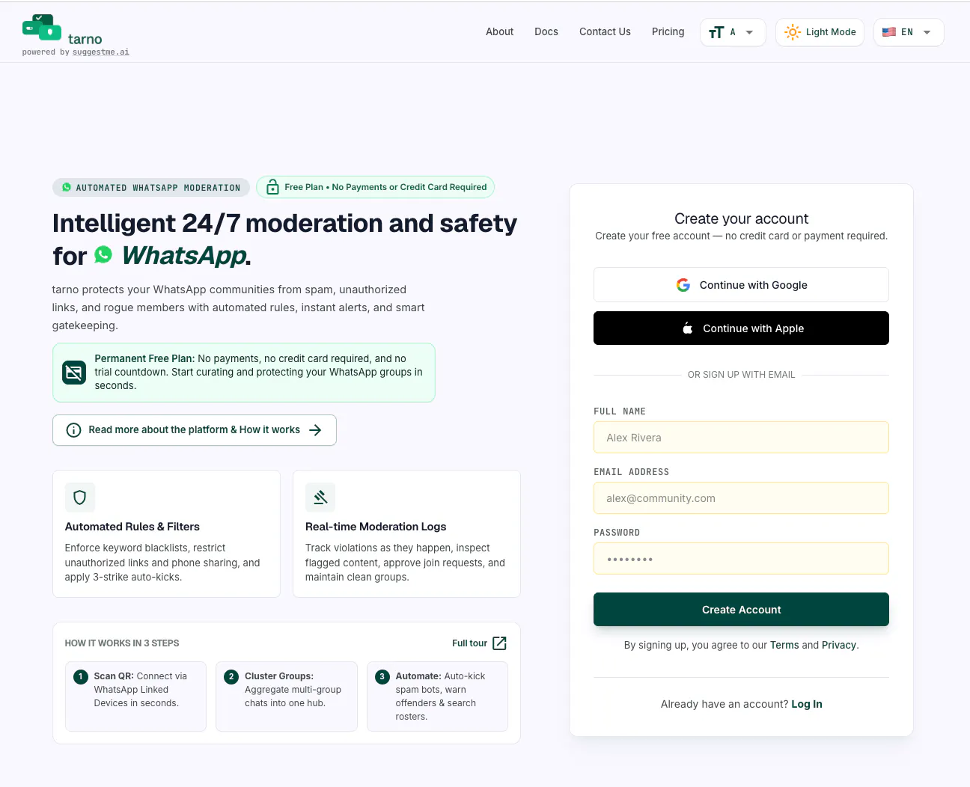Click "OR SIGN UP WITH EMAIL" divider text
Image resolution: width=970 pixels, height=787 pixels.
pos(742,375)
